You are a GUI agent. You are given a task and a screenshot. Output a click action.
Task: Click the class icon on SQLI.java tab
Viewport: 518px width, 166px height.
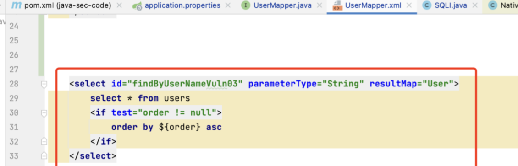(x=427, y=5)
